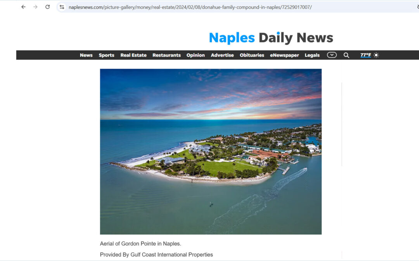Select Sports in the navigation menu
The height and width of the screenshot is (261, 419).
click(106, 55)
